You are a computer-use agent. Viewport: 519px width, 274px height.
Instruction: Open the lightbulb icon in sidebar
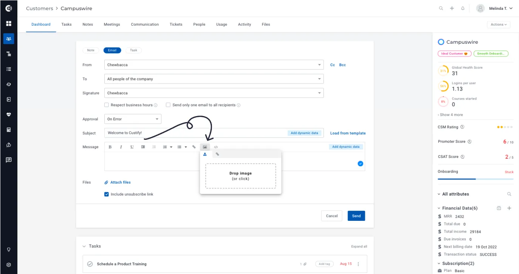(9, 250)
